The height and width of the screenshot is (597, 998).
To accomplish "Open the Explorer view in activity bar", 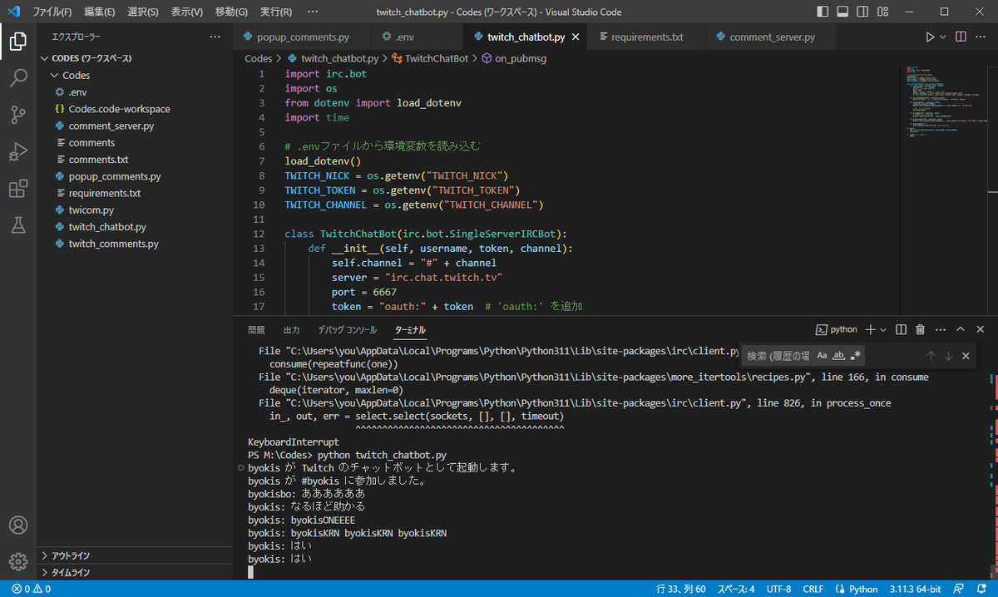I will coord(18,41).
